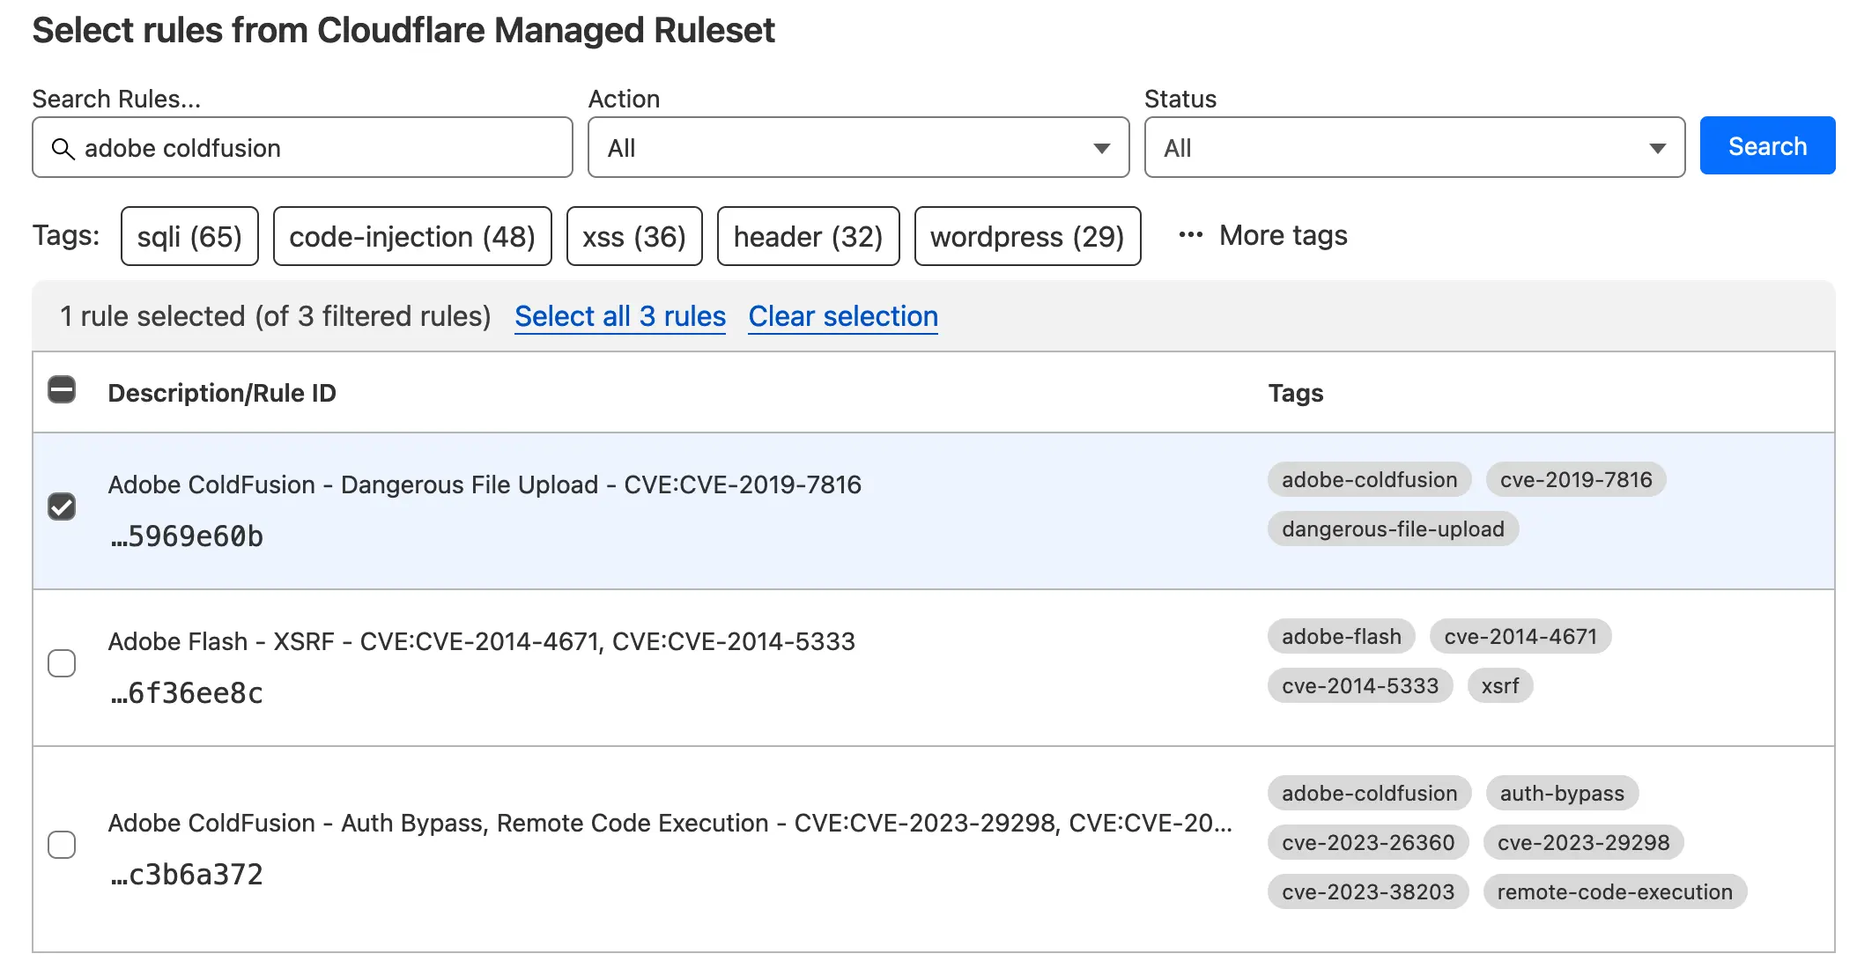
Task: Filter by wordpress (29) tag
Action: (x=1027, y=236)
